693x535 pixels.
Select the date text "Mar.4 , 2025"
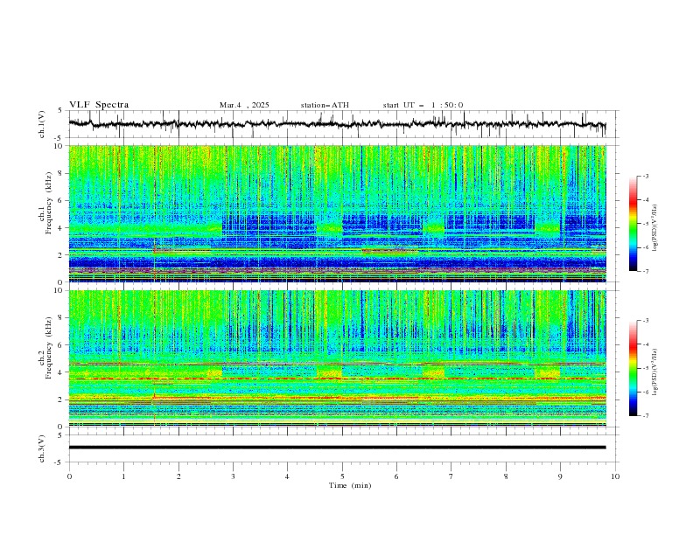point(244,105)
